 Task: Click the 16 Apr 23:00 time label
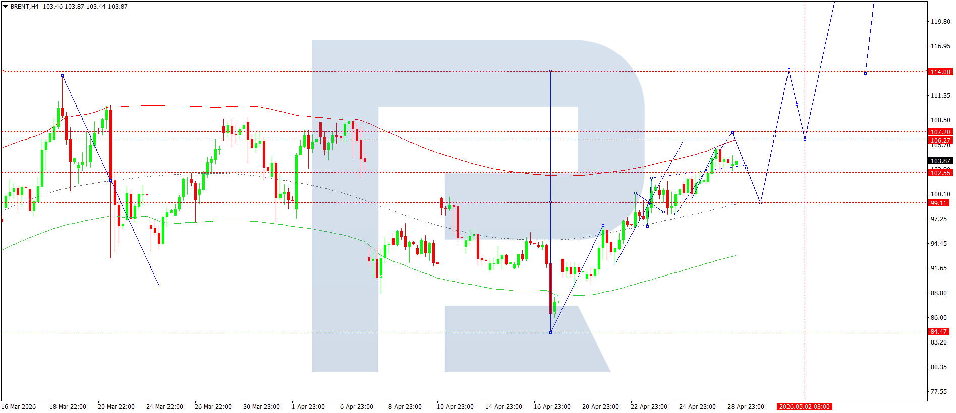[x=552, y=407]
